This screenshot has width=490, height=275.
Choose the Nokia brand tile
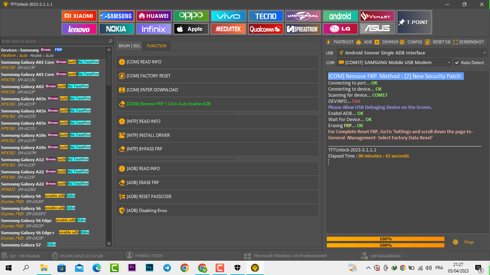[x=116, y=29]
